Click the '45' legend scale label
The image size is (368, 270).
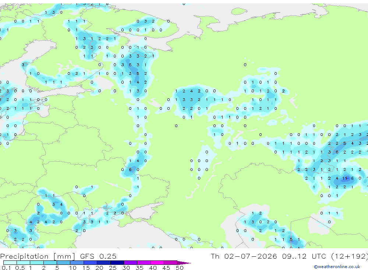(166, 268)
